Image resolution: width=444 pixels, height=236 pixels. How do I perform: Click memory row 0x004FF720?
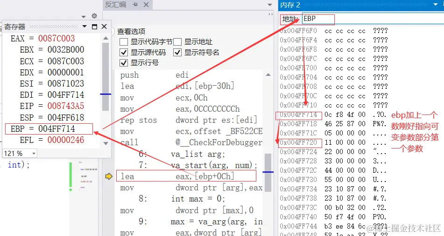[333, 142]
